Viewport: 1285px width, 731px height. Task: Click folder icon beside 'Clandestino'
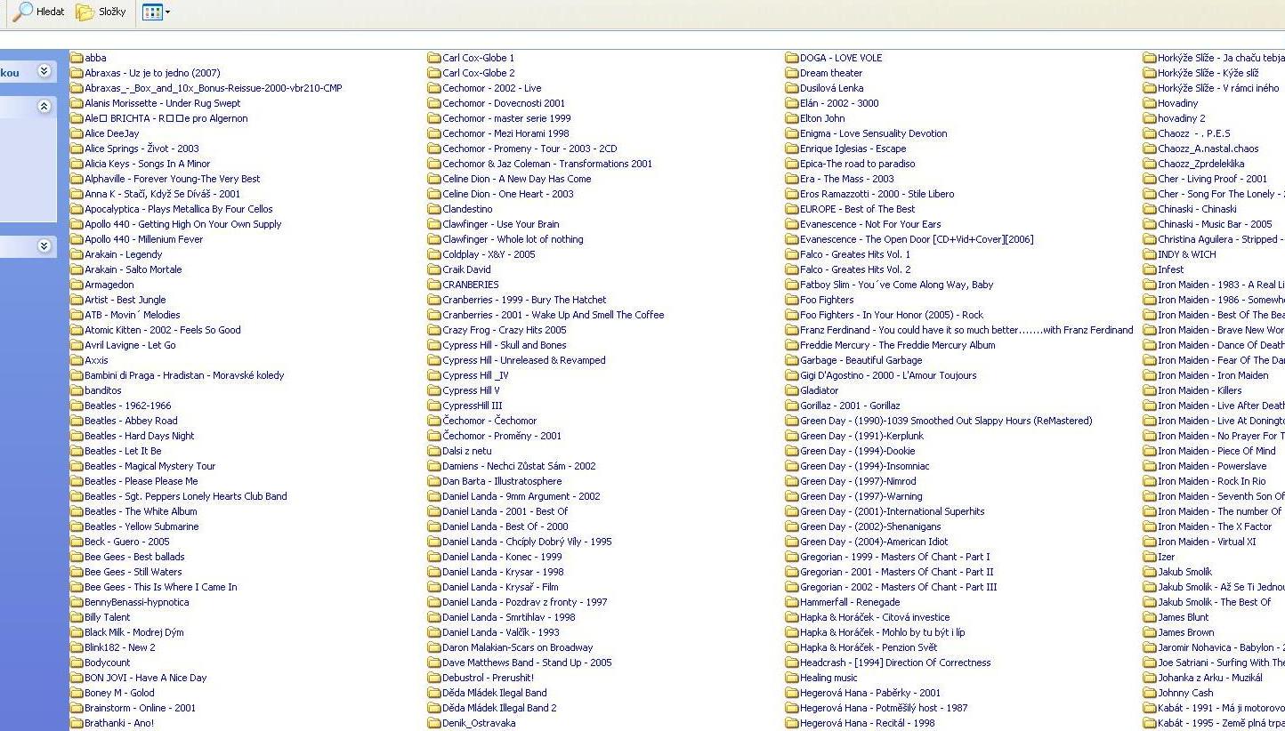pyautogui.click(x=434, y=209)
